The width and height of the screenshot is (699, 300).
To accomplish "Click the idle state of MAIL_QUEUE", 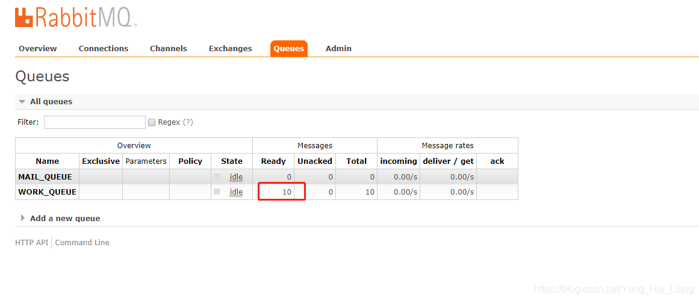I will (236, 177).
